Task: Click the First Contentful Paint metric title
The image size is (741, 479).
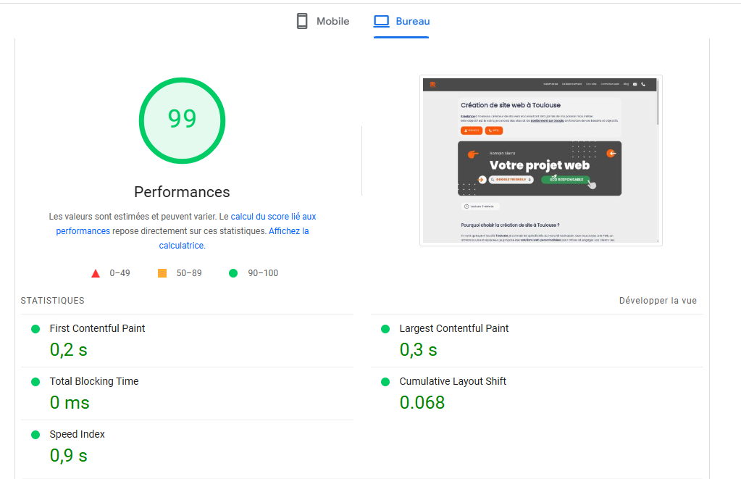Action: (x=97, y=328)
